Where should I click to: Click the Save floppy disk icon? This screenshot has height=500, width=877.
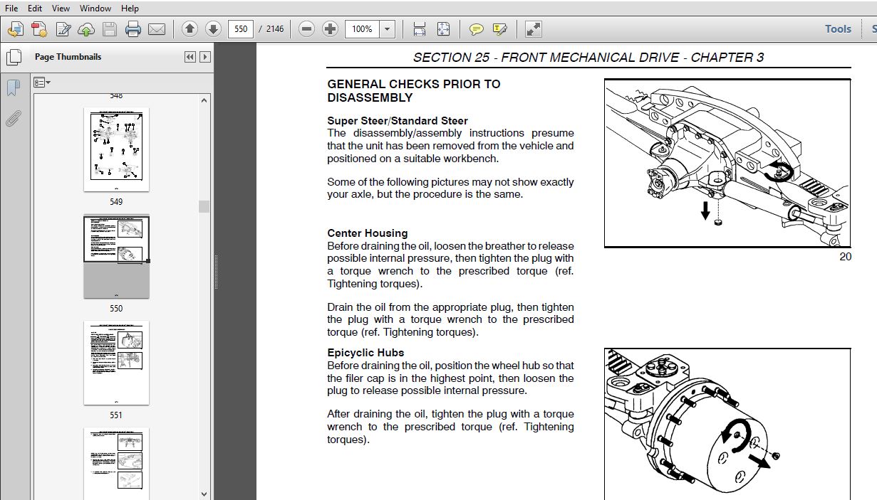coord(109,29)
